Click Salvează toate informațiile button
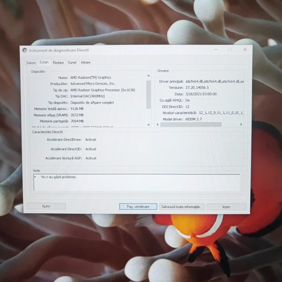 pyautogui.click(x=182, y=207)
